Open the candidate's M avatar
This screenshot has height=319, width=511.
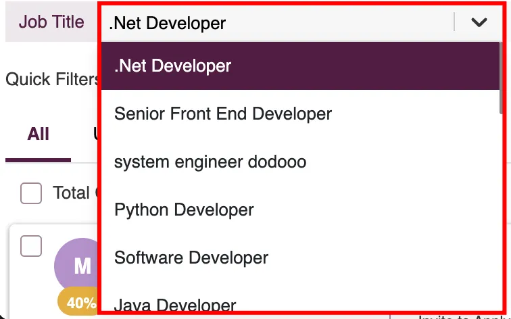pos(78,266)
